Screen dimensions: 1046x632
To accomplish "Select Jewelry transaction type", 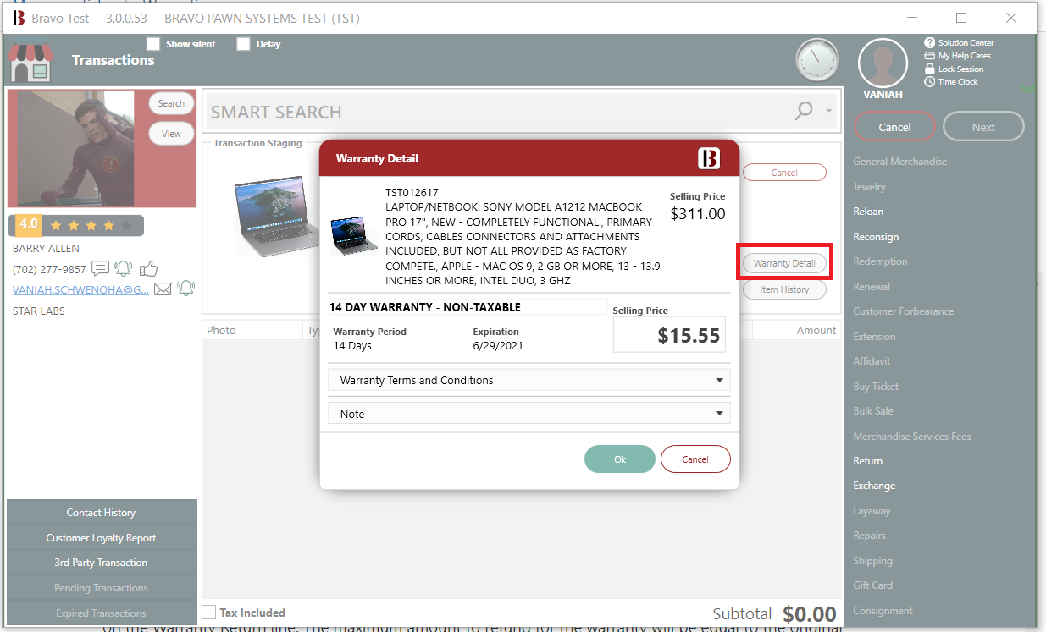I will tap(869, 187).
